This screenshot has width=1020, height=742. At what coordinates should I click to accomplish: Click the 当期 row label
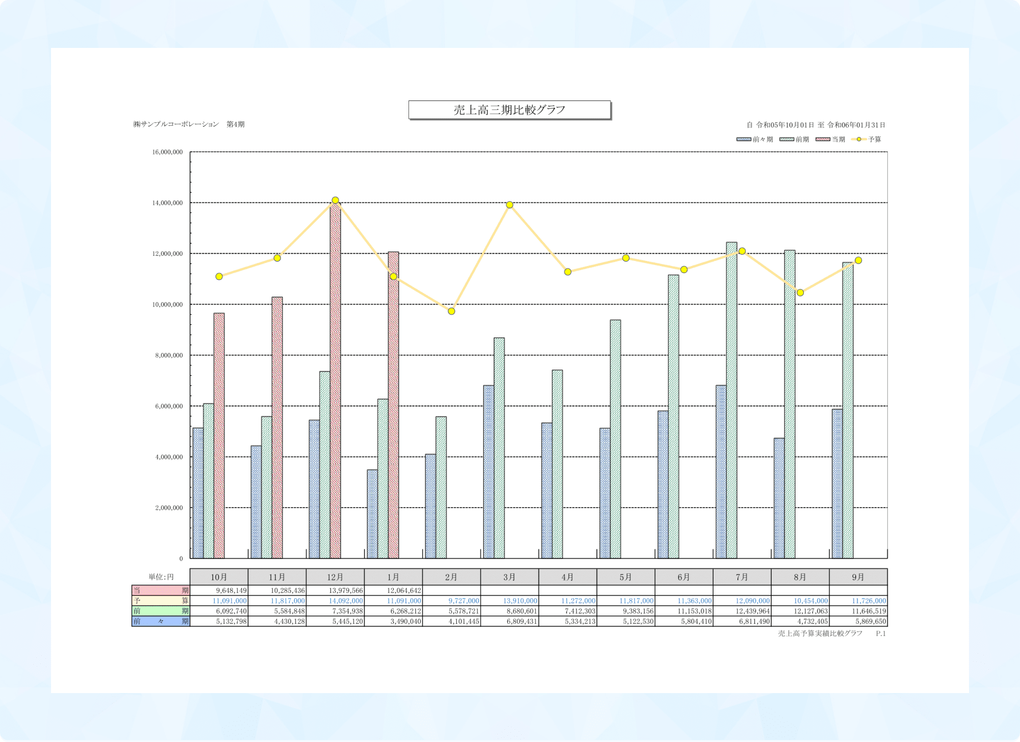click(161, 590)
